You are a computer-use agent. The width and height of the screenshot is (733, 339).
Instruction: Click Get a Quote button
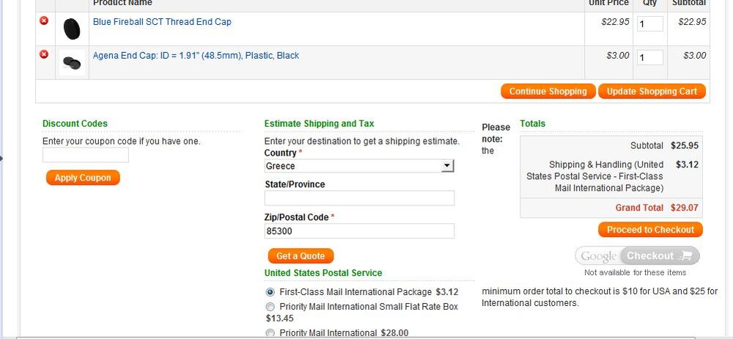tap(301, 256)
